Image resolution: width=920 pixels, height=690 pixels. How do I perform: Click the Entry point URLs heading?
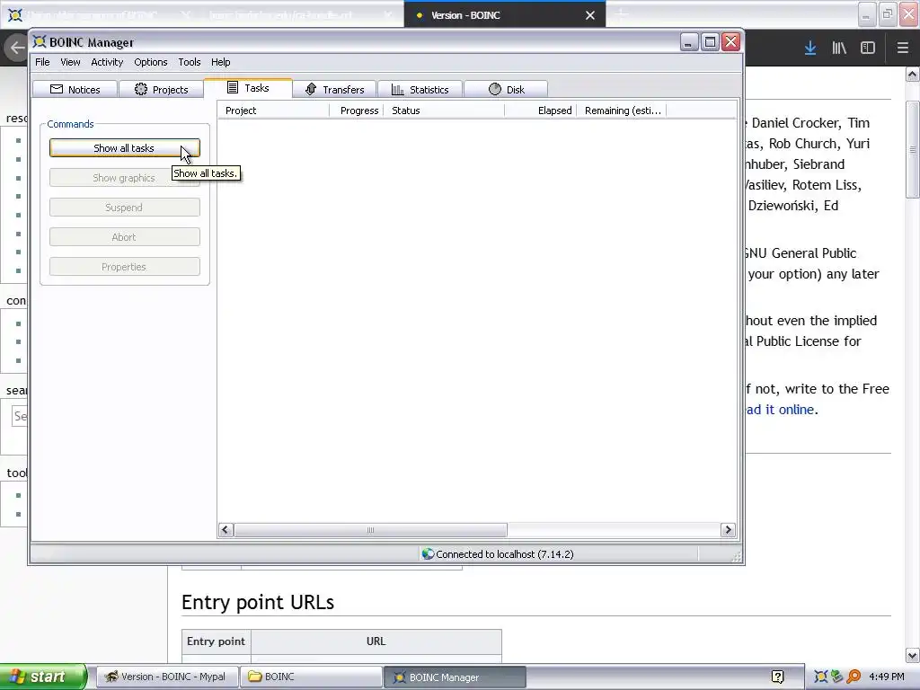[x=258, y=603]
